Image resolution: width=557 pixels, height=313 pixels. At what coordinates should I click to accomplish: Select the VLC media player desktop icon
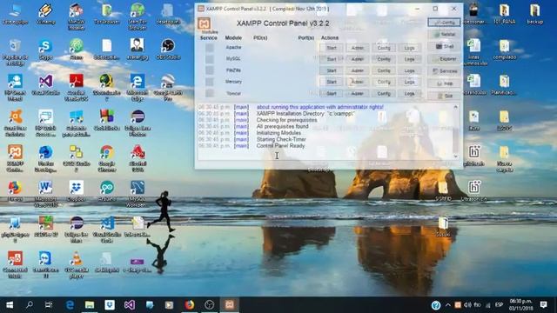[76, 264]
